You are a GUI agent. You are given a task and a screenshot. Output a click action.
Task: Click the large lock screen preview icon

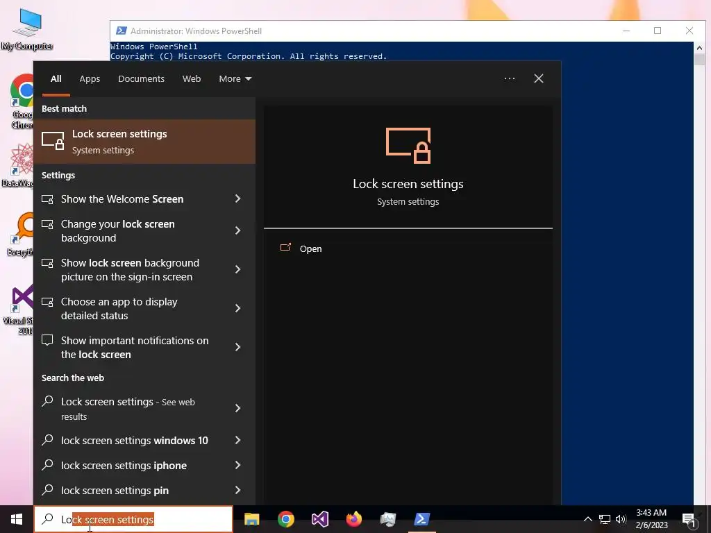coord(408,146)
